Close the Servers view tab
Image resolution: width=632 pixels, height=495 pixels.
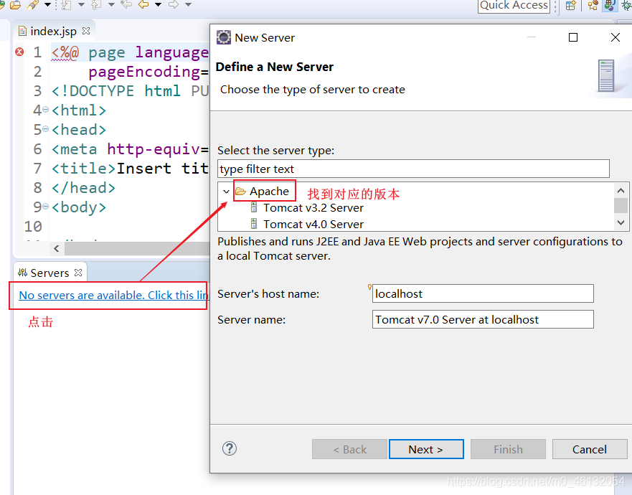click(78, 273)
